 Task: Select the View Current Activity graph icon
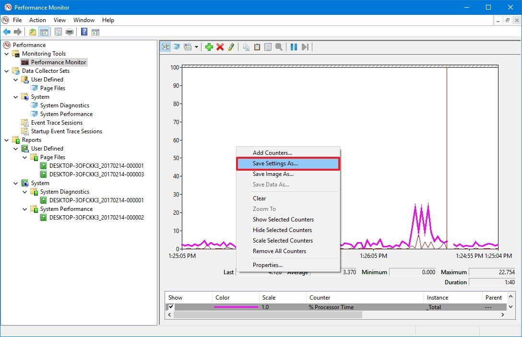pyautogui.click(x=165, y=46)
